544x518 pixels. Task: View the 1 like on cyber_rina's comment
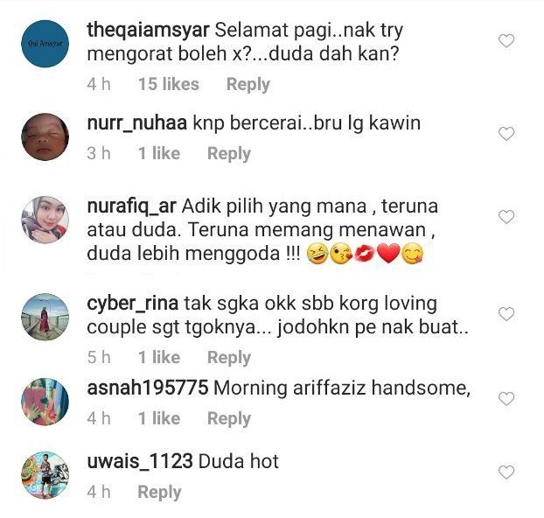click(x=159, y=357)
